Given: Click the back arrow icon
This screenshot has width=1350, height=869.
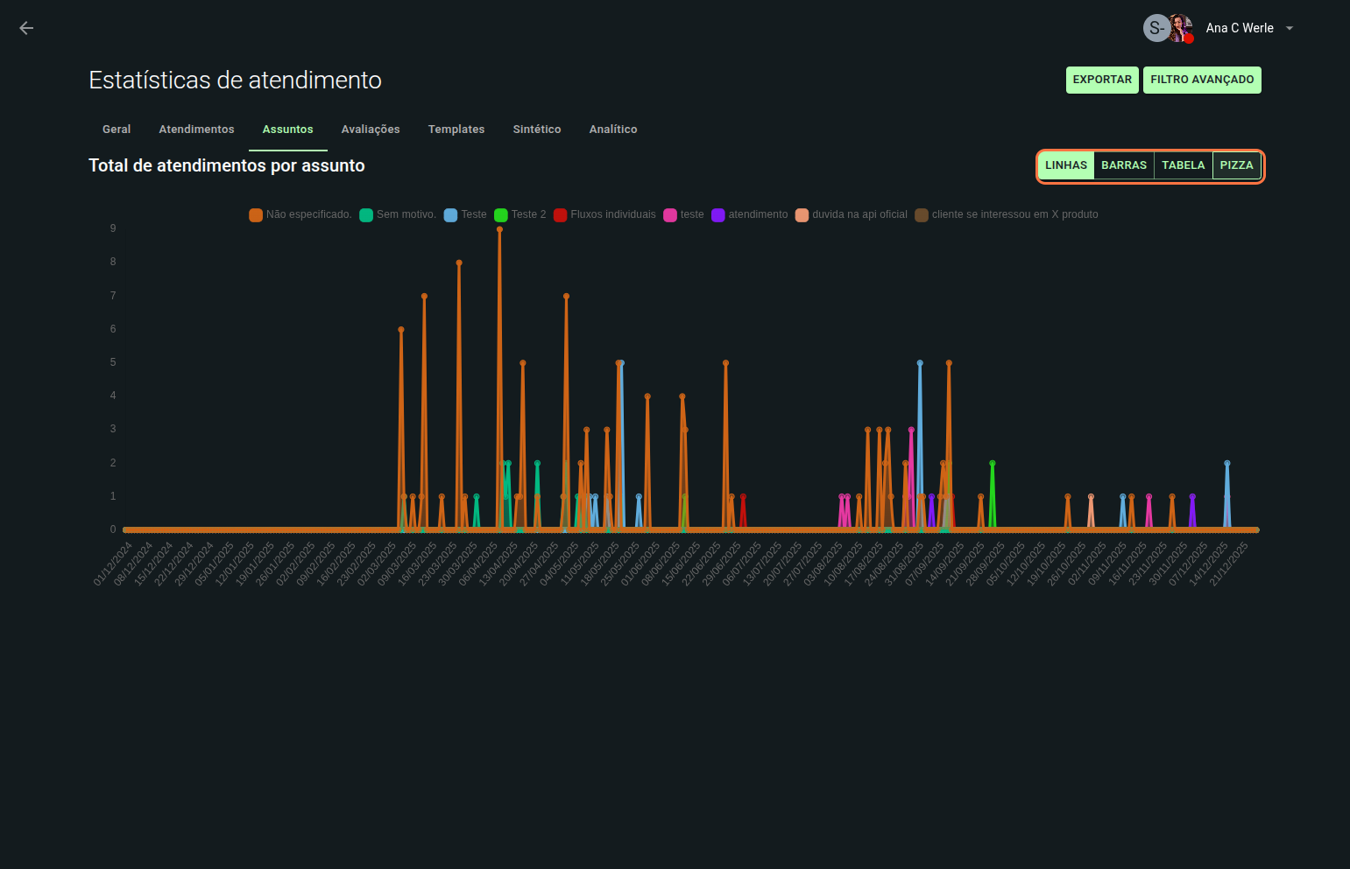Looking at the screenshot, I should tap(26, 28).
